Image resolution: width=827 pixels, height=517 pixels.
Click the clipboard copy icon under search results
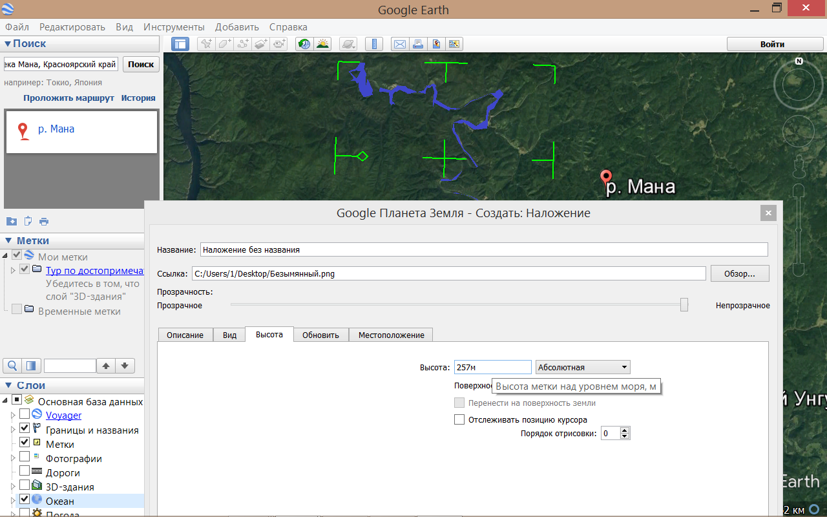click(x=28, y=221)
